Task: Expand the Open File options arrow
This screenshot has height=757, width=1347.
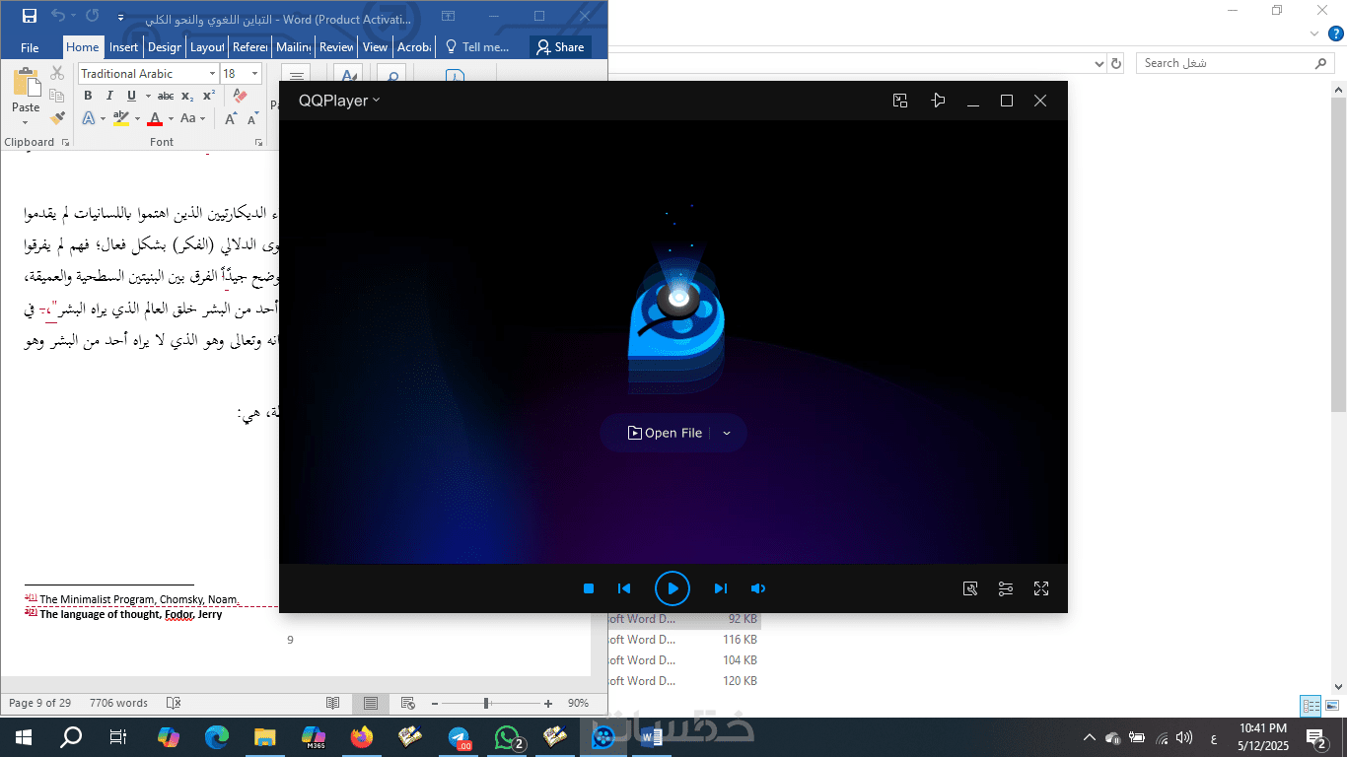Action: [x=727, y=433]
